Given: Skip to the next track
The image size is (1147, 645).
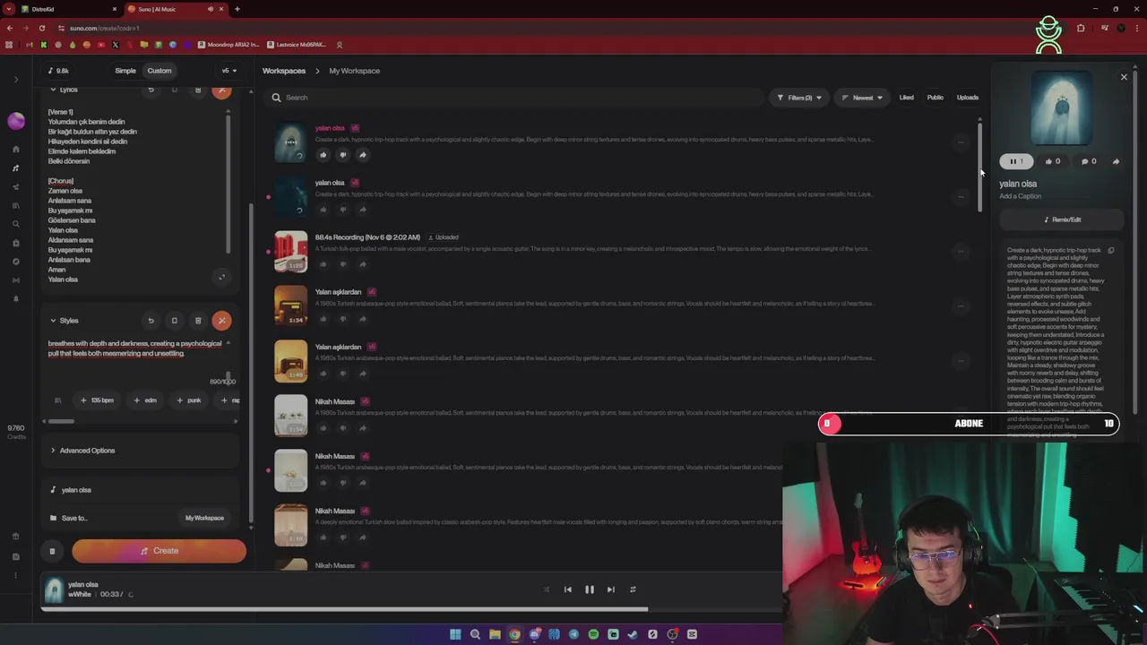Looking at the screenshot, I should 611,589.
